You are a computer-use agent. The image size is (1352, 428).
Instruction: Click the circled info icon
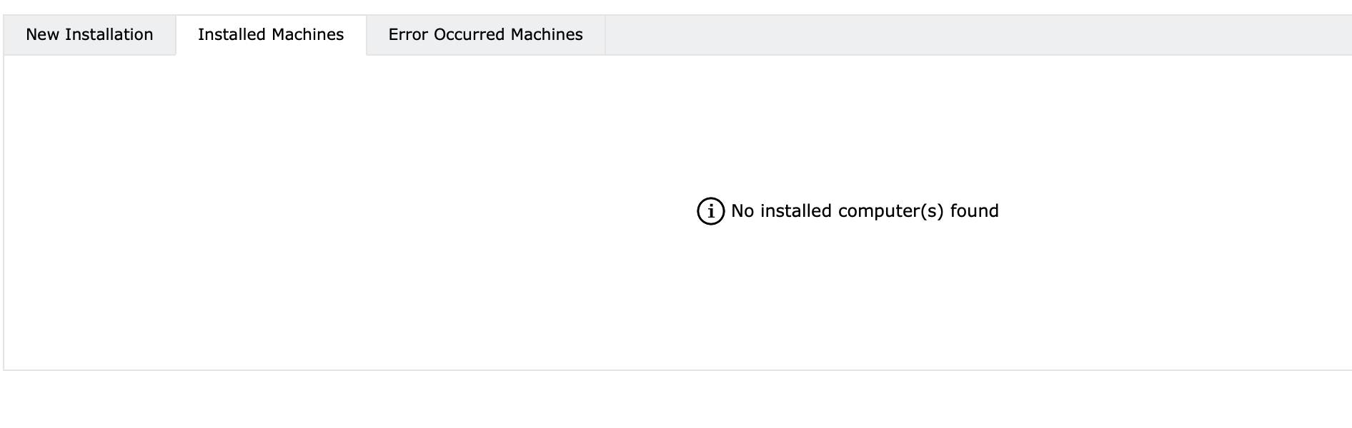click(710, 211)
